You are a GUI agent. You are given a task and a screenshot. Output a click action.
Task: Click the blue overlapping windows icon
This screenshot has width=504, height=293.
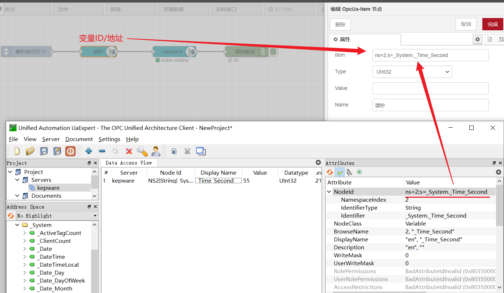point(201,151)
